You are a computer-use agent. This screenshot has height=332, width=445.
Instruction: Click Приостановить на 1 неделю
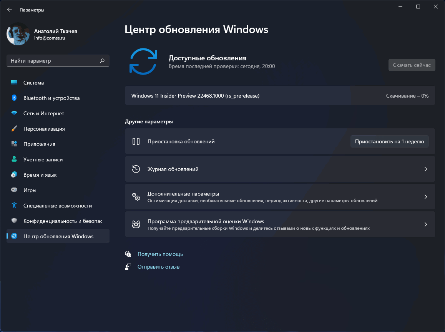tap(389, 141)
